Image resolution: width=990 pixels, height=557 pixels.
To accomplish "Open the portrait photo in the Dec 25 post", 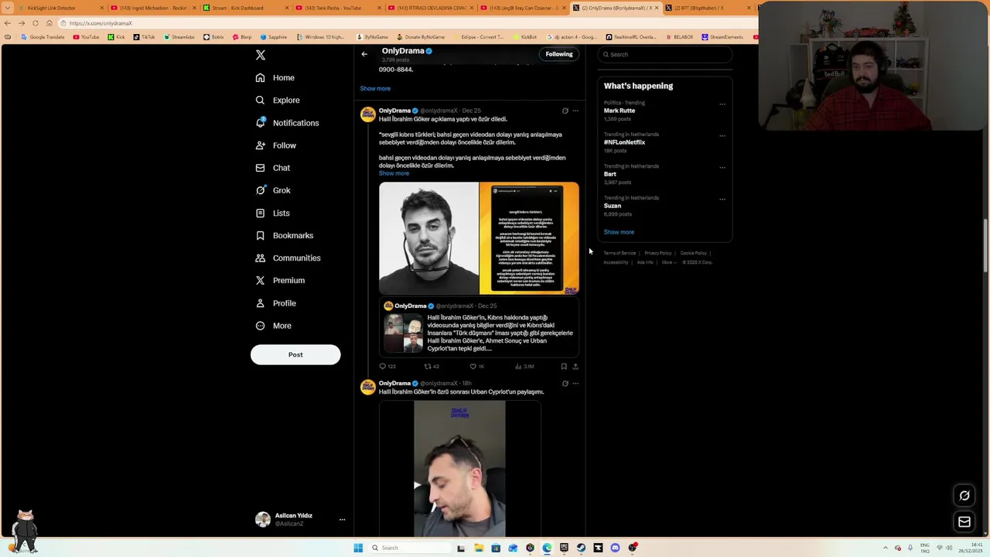I will click(x=428, y=238).
